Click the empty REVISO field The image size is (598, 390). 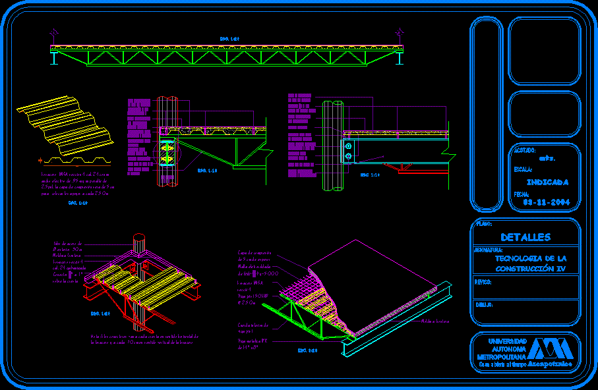[x=525, y=287]
